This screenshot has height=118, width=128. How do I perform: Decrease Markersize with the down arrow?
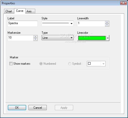tap(35, 39)
